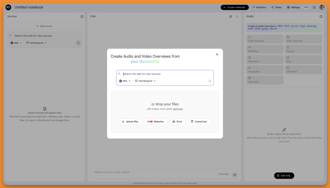
Task: Close the add sources dialog
Action: (217, 54)
